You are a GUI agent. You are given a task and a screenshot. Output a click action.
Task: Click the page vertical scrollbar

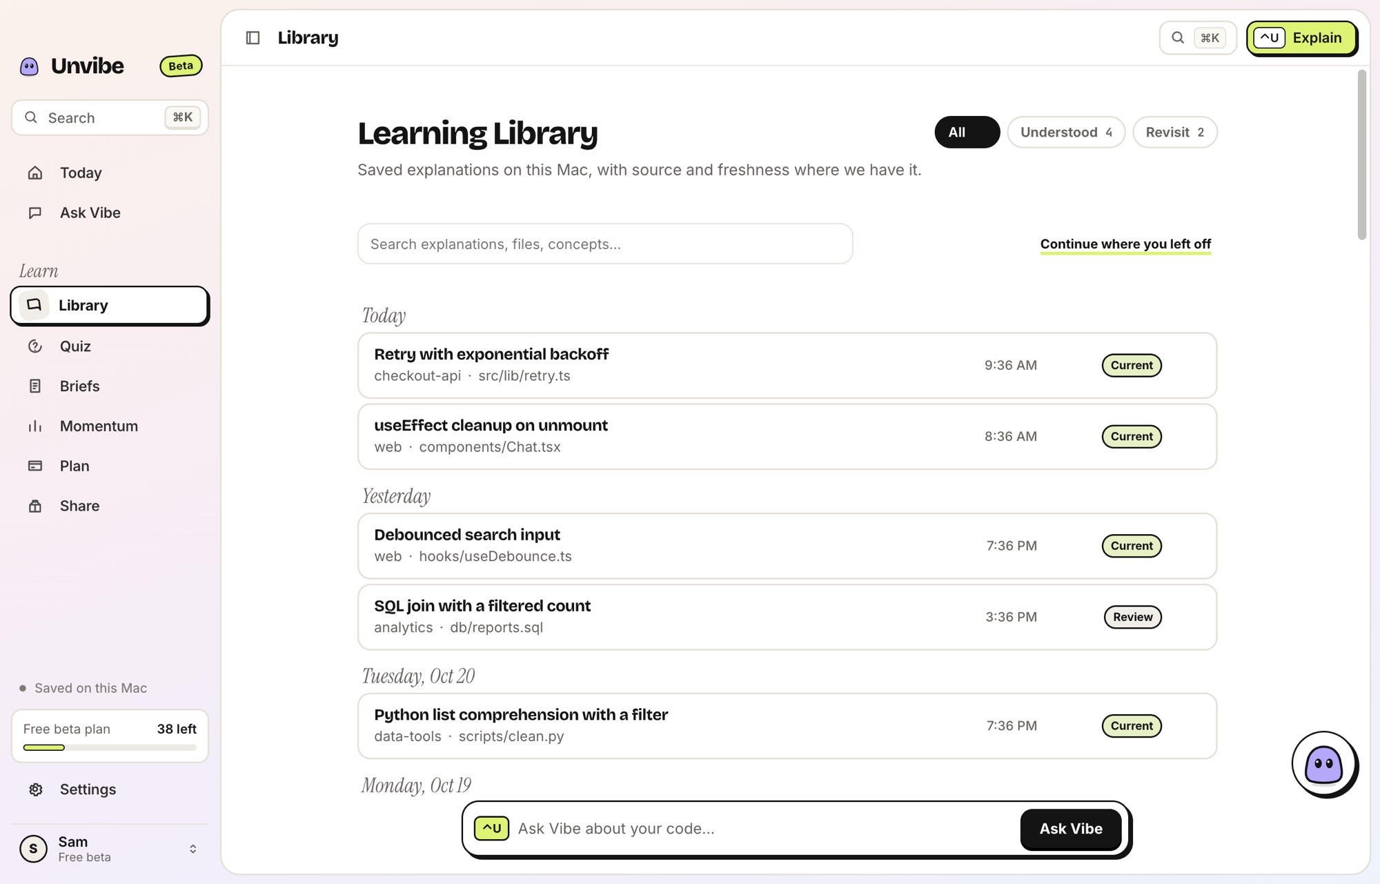[x=1361, y=155]
